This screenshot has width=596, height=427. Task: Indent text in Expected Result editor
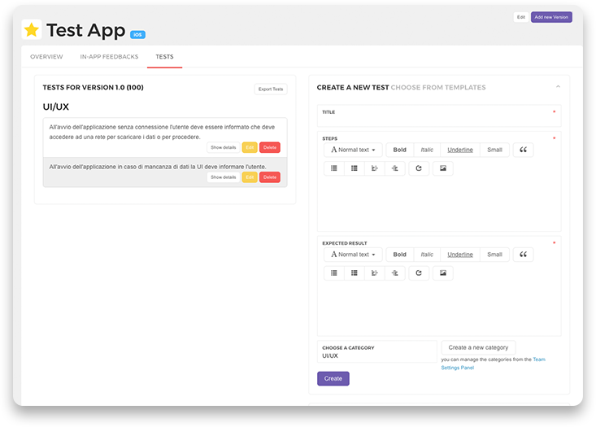tap(395, 273)
